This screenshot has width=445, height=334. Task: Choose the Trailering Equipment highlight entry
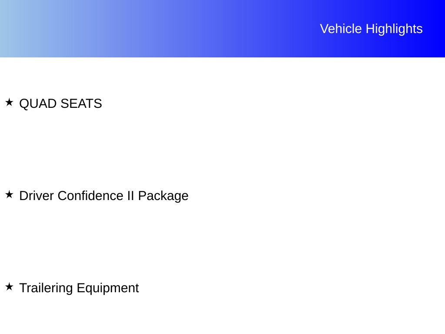(x=79, y=288)
